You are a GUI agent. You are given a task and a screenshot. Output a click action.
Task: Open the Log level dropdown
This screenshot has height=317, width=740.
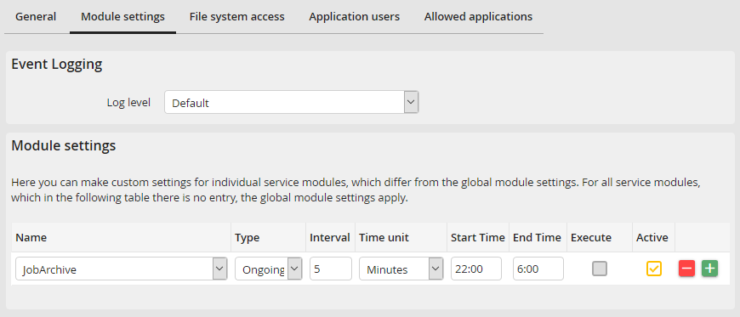coord(292,102)
